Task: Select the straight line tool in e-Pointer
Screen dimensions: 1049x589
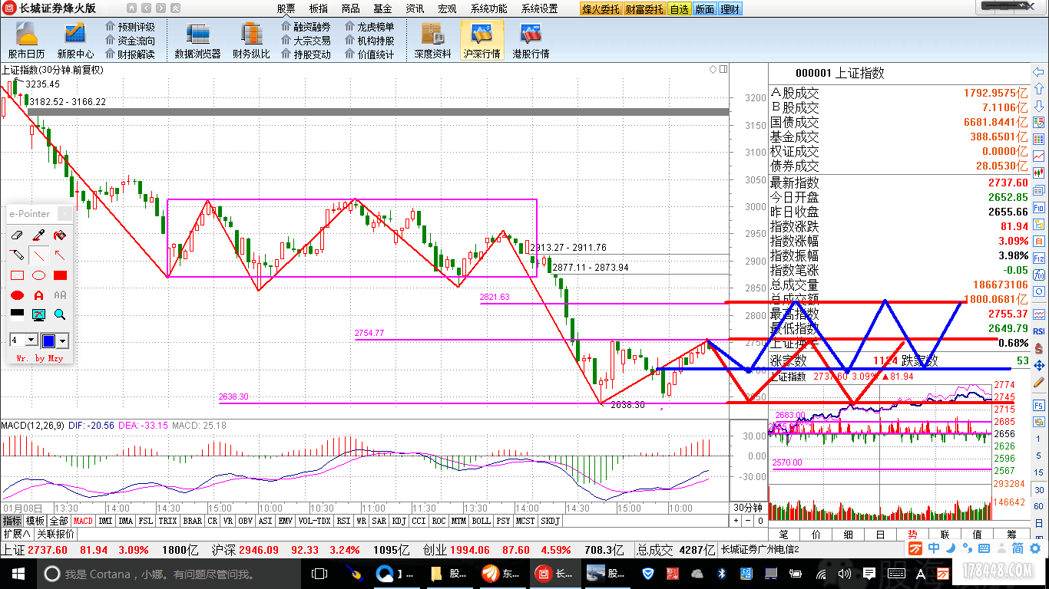Action: [38, 255]
